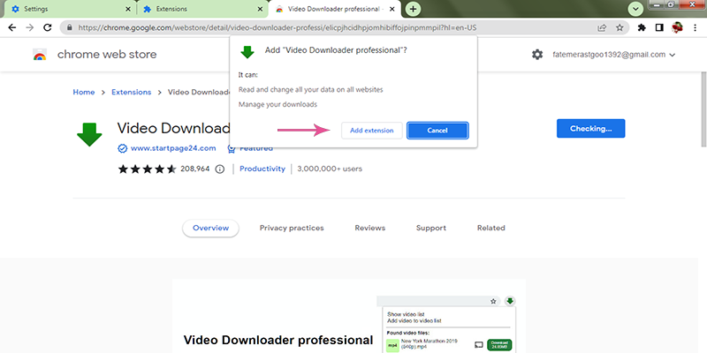Open the Reviews section tab

point(369,228)
